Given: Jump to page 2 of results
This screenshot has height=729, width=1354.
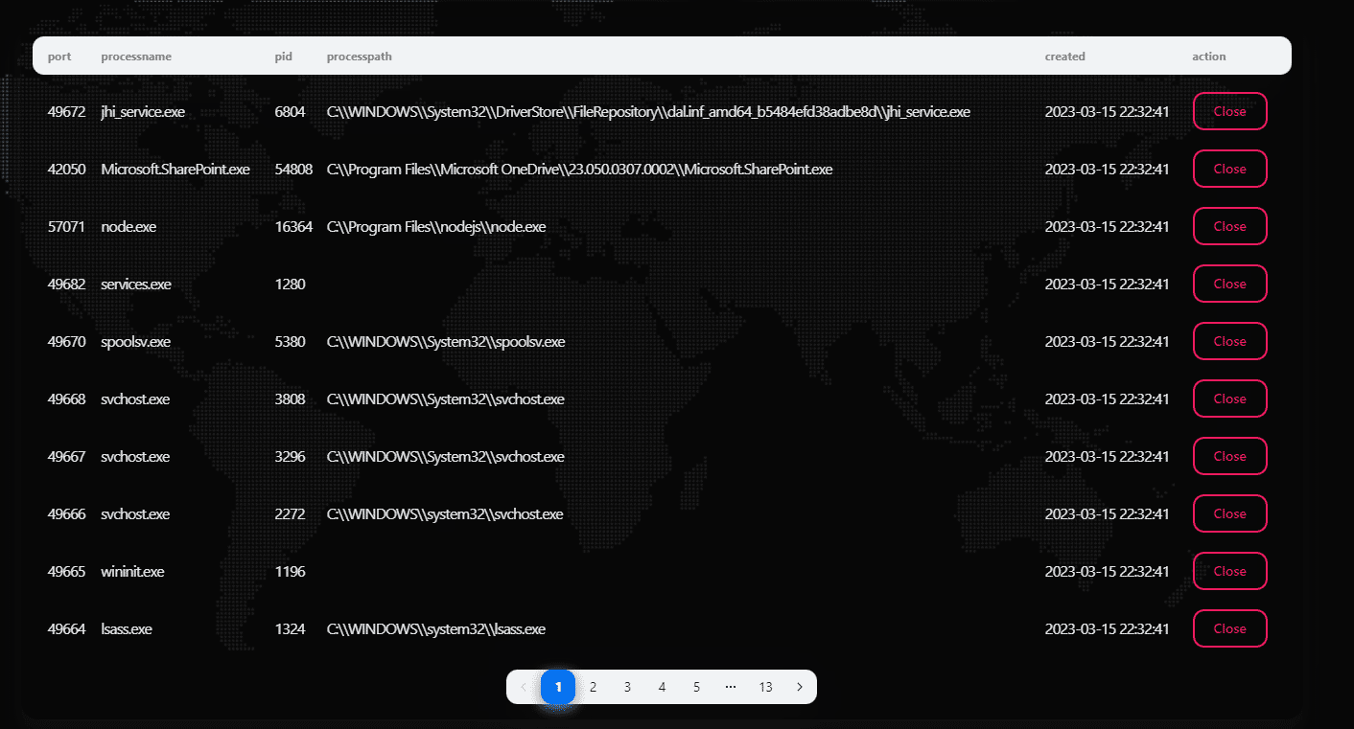Looking at the screenshot, I should [593, 687].
